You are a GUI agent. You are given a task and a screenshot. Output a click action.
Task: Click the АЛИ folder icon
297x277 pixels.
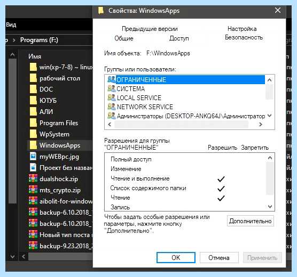click(x=33, y=112)
